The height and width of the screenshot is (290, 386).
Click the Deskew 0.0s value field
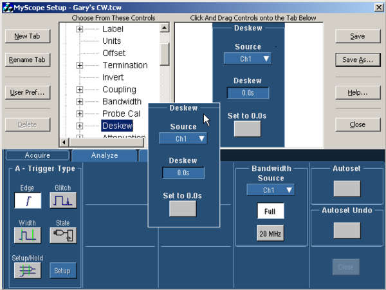[248, 93]
